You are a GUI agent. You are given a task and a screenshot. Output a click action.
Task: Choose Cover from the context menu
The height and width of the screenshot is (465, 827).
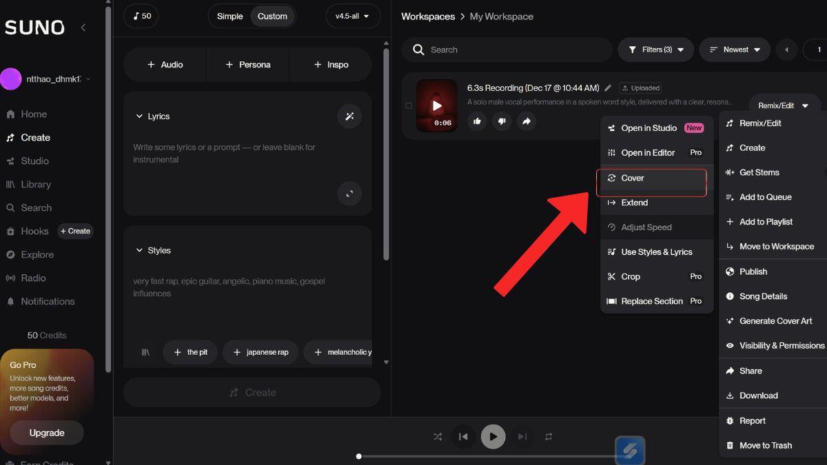click(x=632, y=178)
